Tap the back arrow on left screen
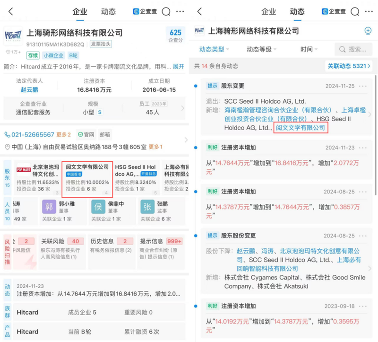This screenshot has width=378, height=342. tap(10, 11)
